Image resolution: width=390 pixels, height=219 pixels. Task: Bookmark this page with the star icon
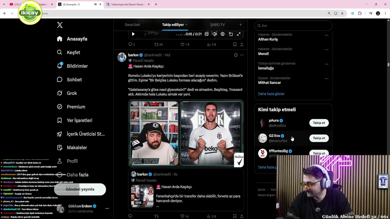[342, 13]
